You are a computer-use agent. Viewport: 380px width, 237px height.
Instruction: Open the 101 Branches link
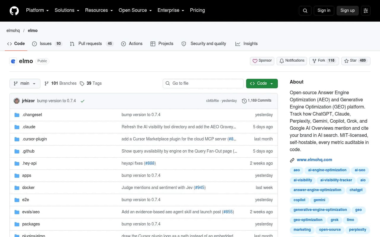(x=61, y=84)
